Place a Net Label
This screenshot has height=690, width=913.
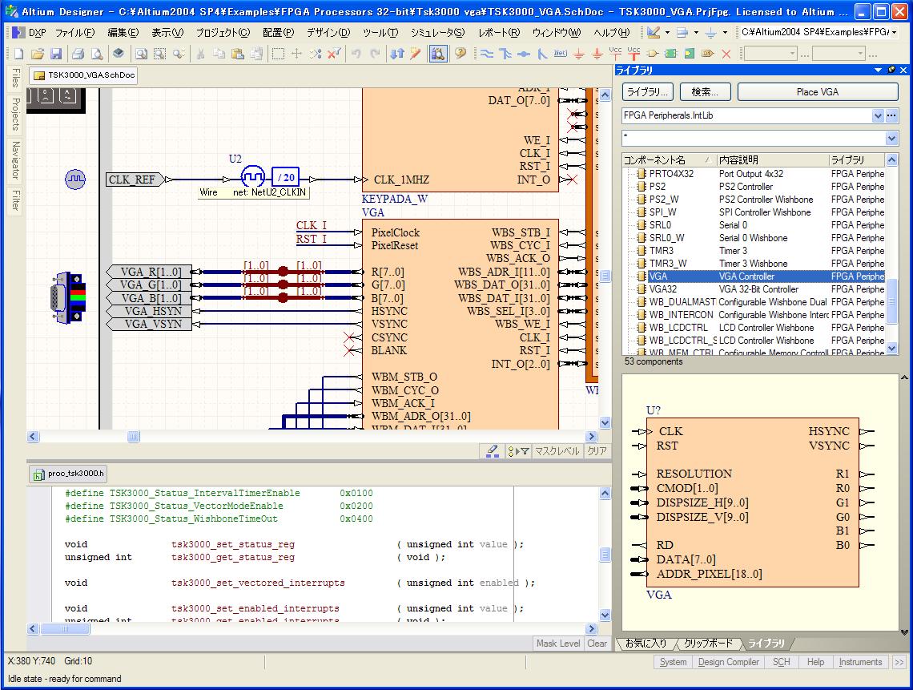coord(560,54)
